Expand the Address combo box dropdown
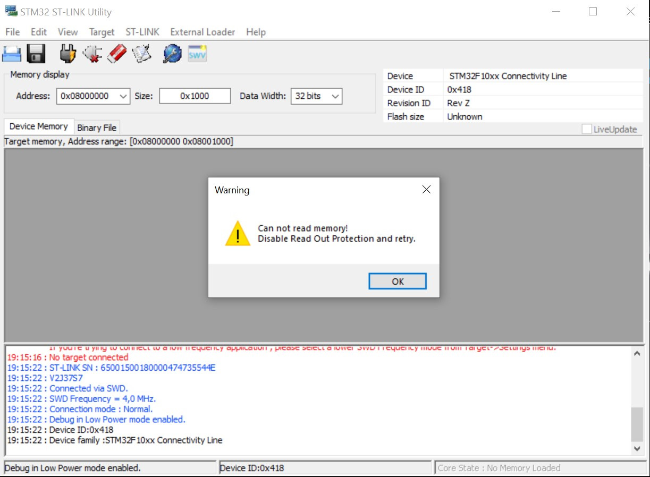Screen dimensions: 650x477 pyautogui.click(x=123, y=96)
